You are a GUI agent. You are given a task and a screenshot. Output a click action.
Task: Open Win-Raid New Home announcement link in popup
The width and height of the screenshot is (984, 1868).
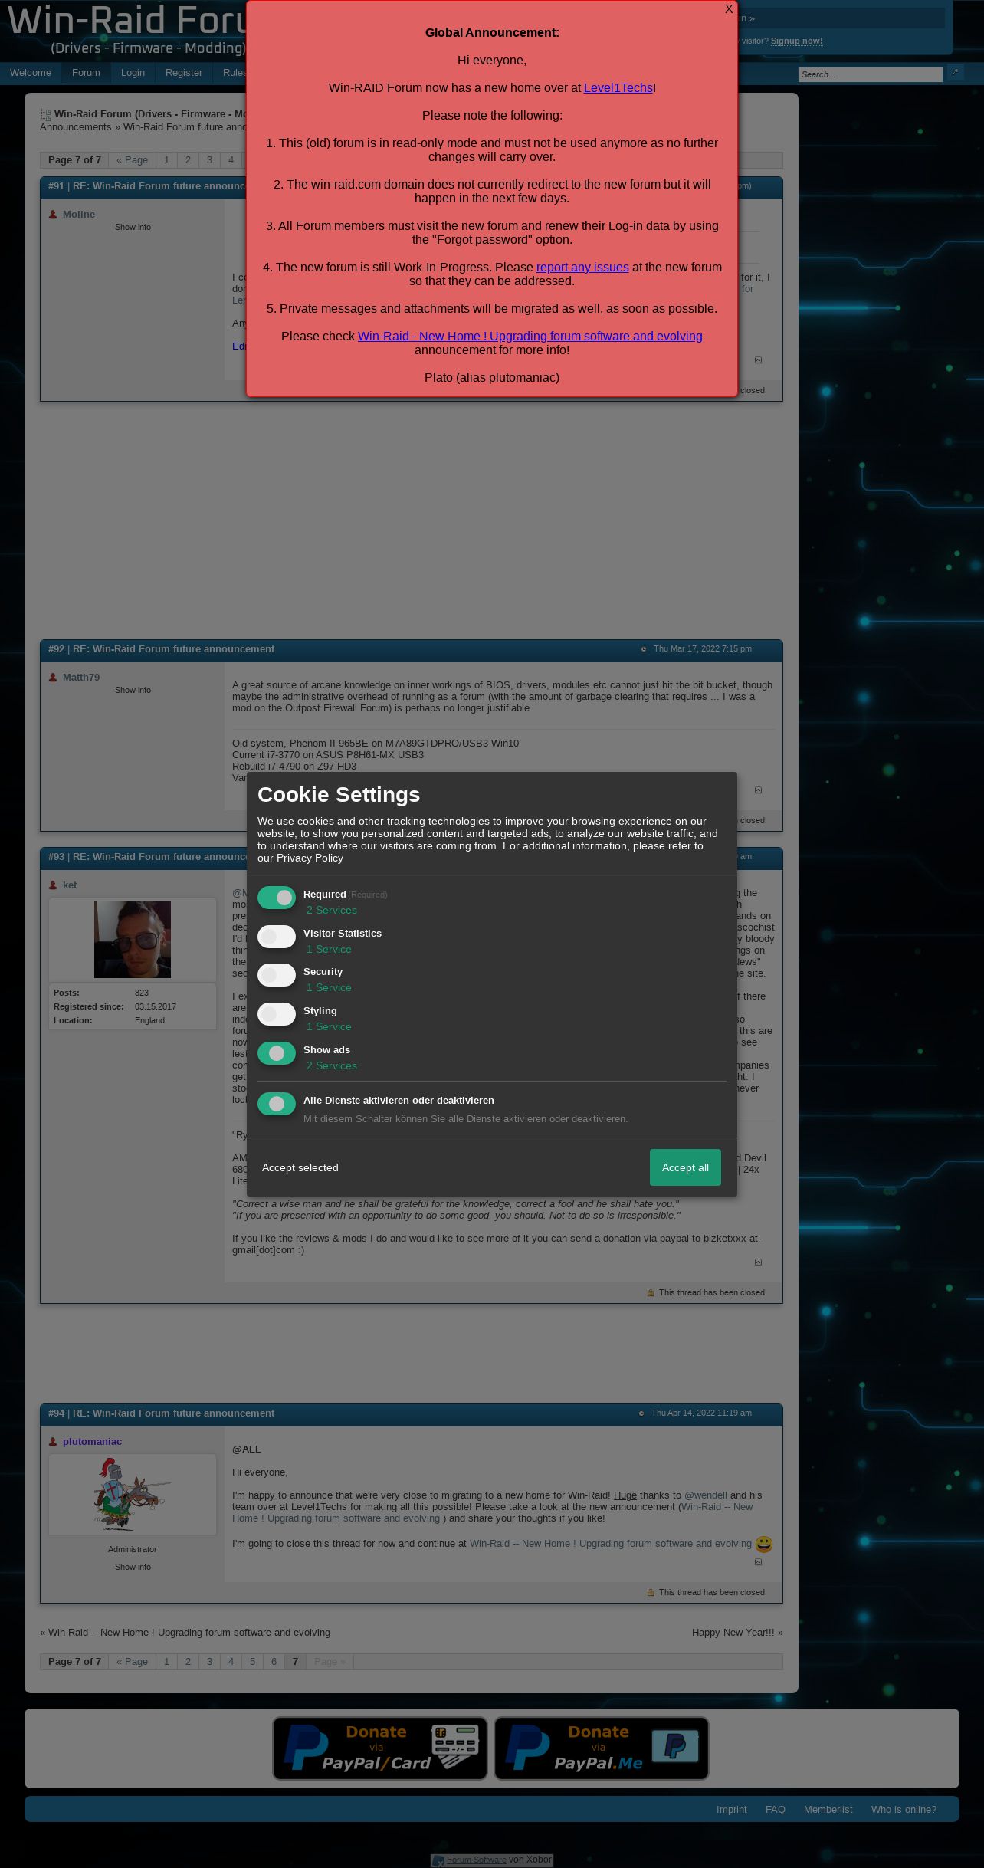[x=530, y=336]
